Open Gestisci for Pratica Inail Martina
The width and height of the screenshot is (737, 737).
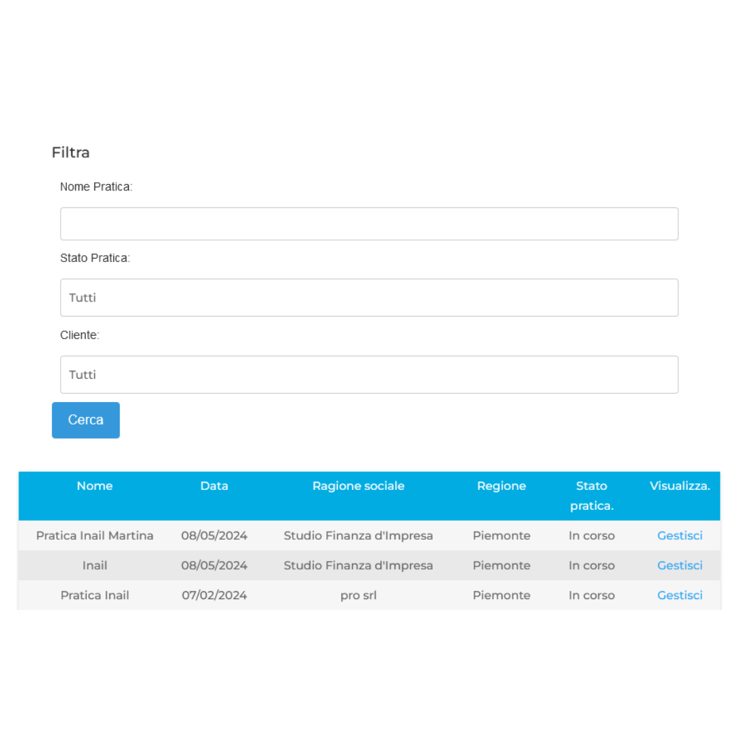(680, 536)
